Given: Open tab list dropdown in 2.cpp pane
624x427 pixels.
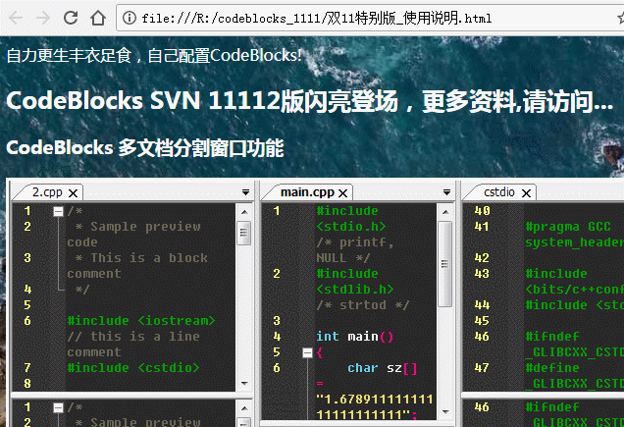Looking at the screenshot, I should pos(245,192).
